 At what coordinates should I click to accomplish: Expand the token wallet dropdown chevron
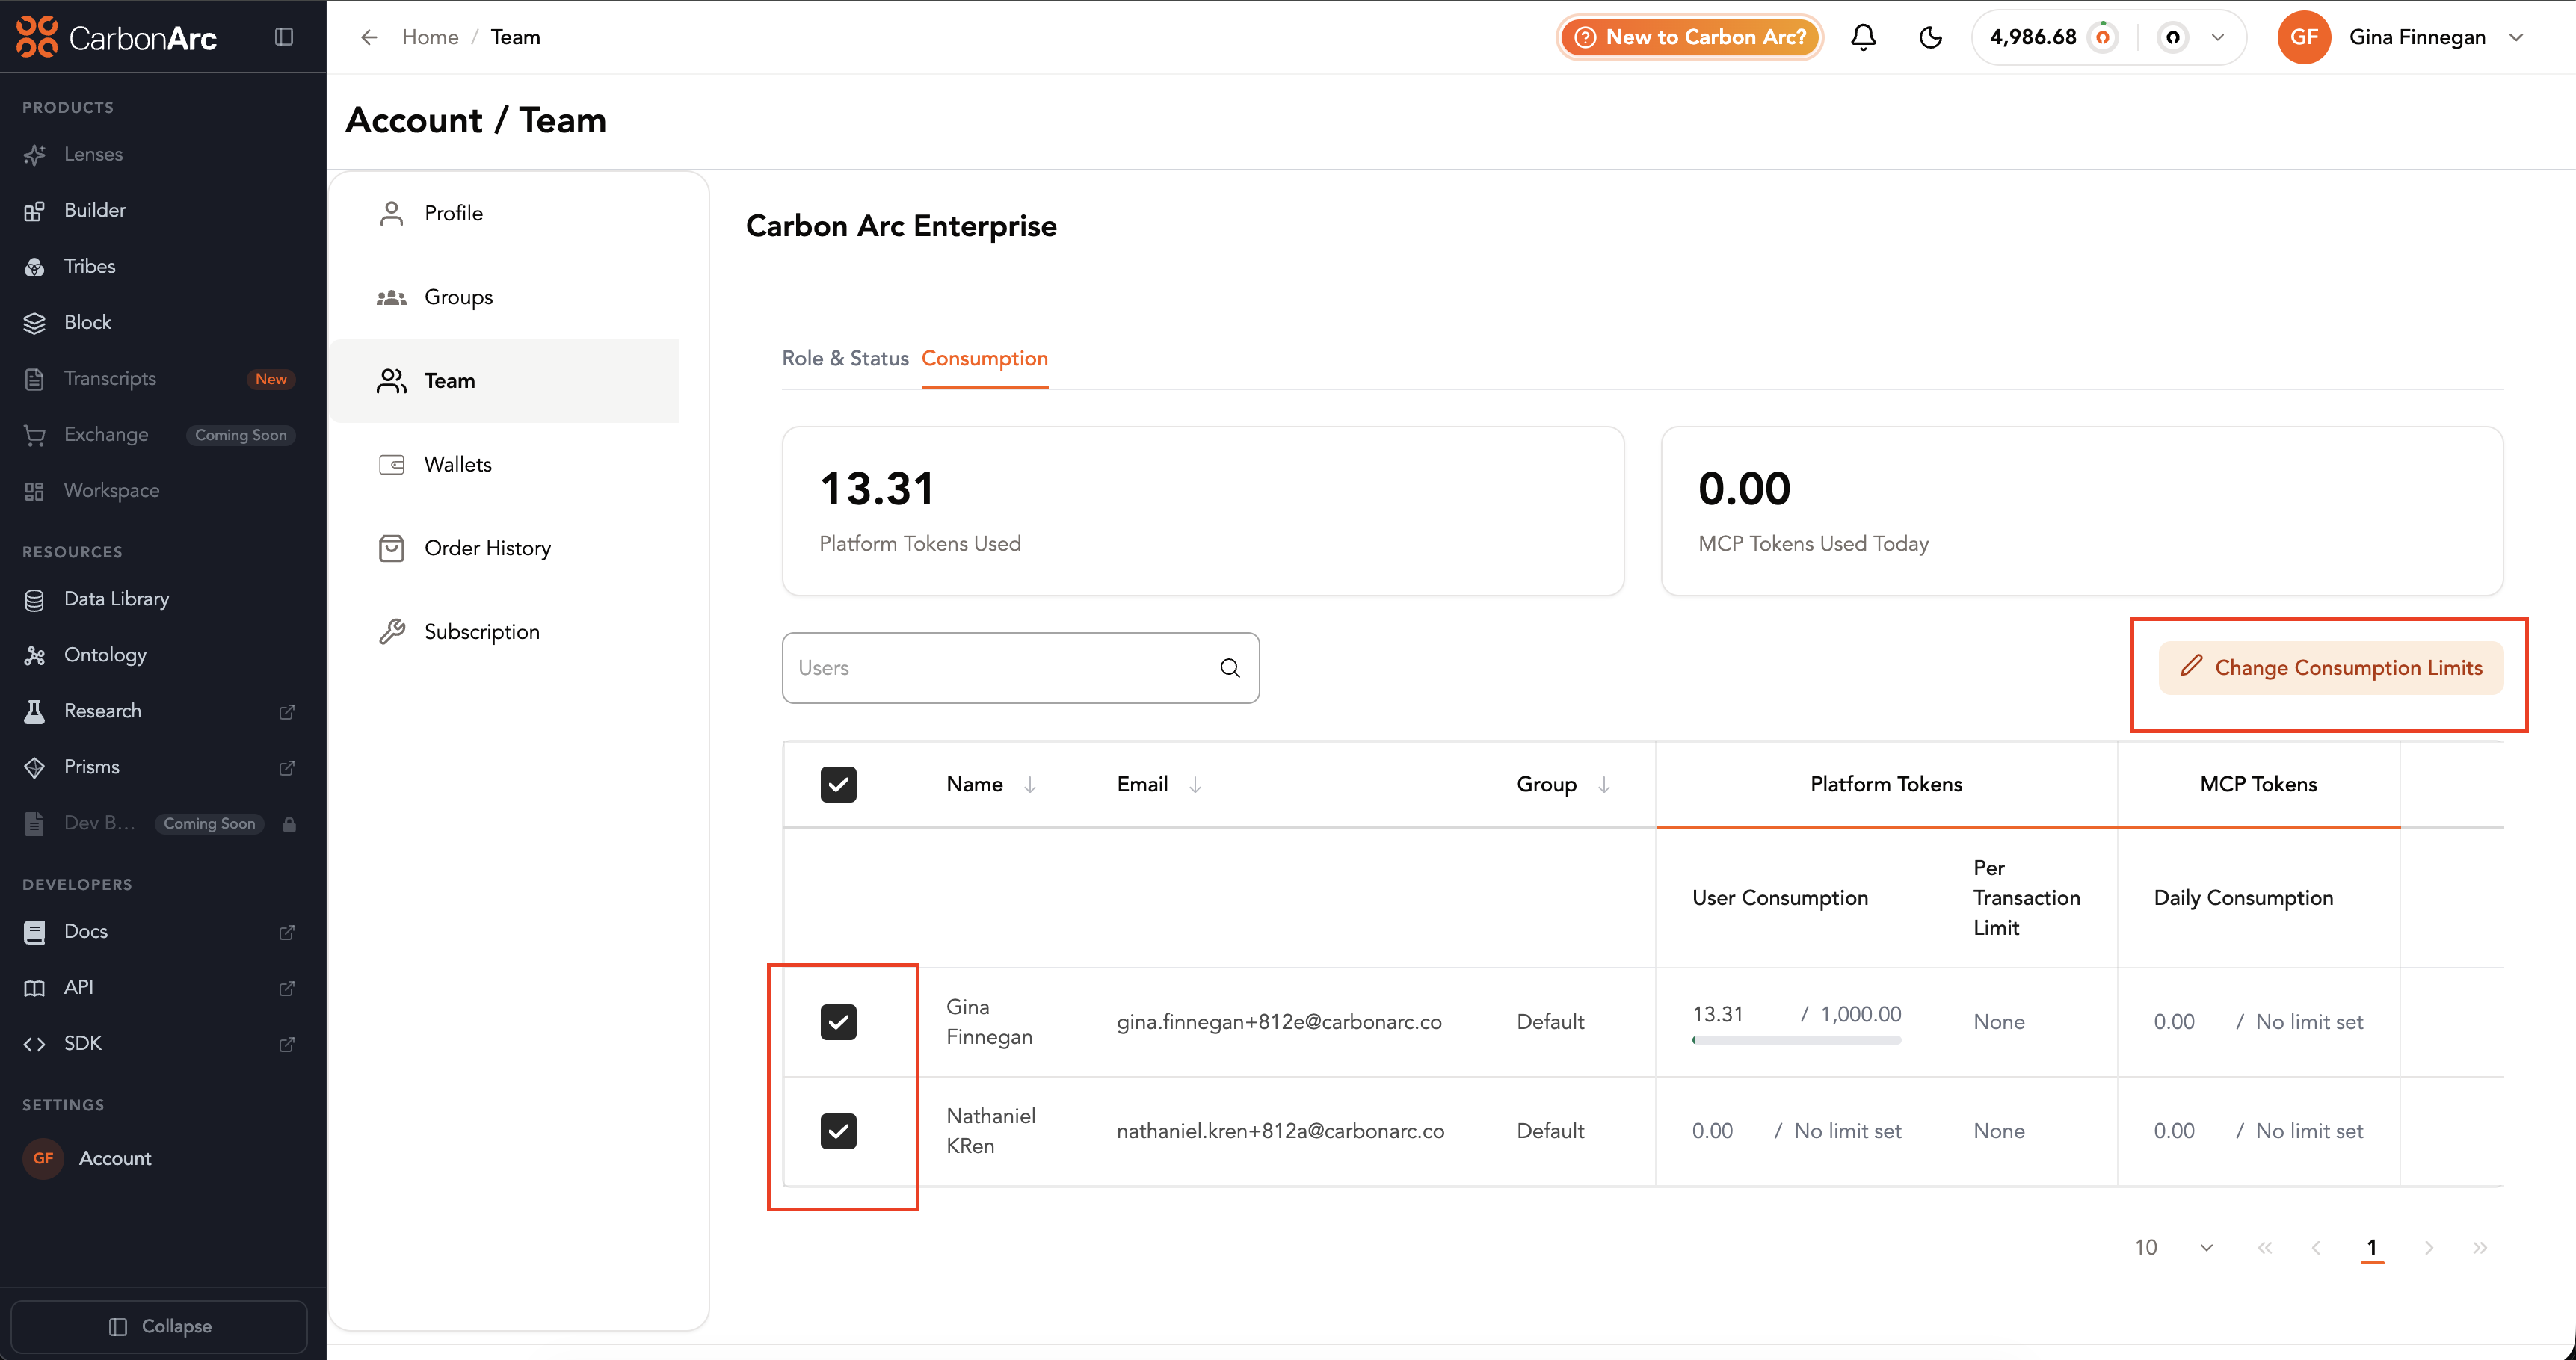(x=2218, y=37)
